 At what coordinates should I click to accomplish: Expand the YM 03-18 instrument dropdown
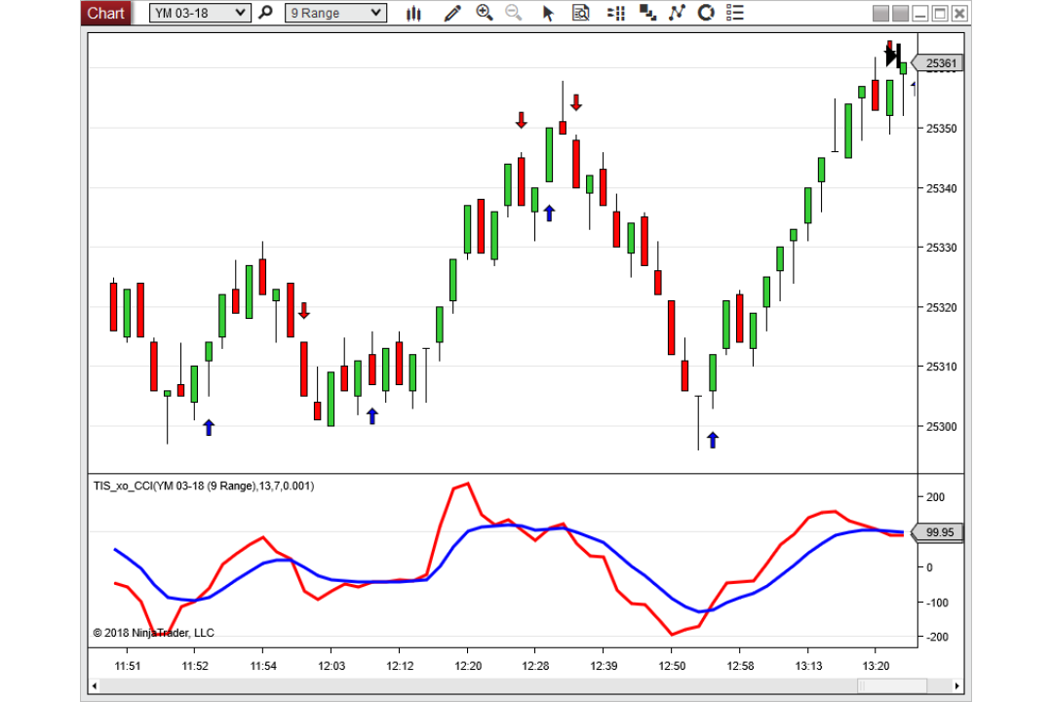(200, 13)
